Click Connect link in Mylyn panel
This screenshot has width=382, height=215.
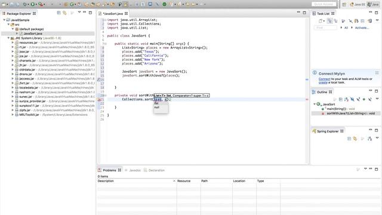[324, 79]
